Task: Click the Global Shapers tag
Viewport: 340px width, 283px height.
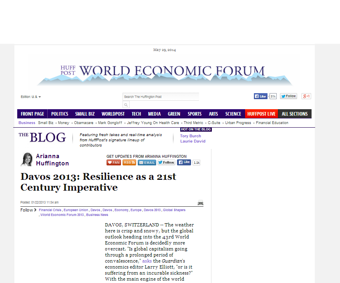Action: coord(174,210)
